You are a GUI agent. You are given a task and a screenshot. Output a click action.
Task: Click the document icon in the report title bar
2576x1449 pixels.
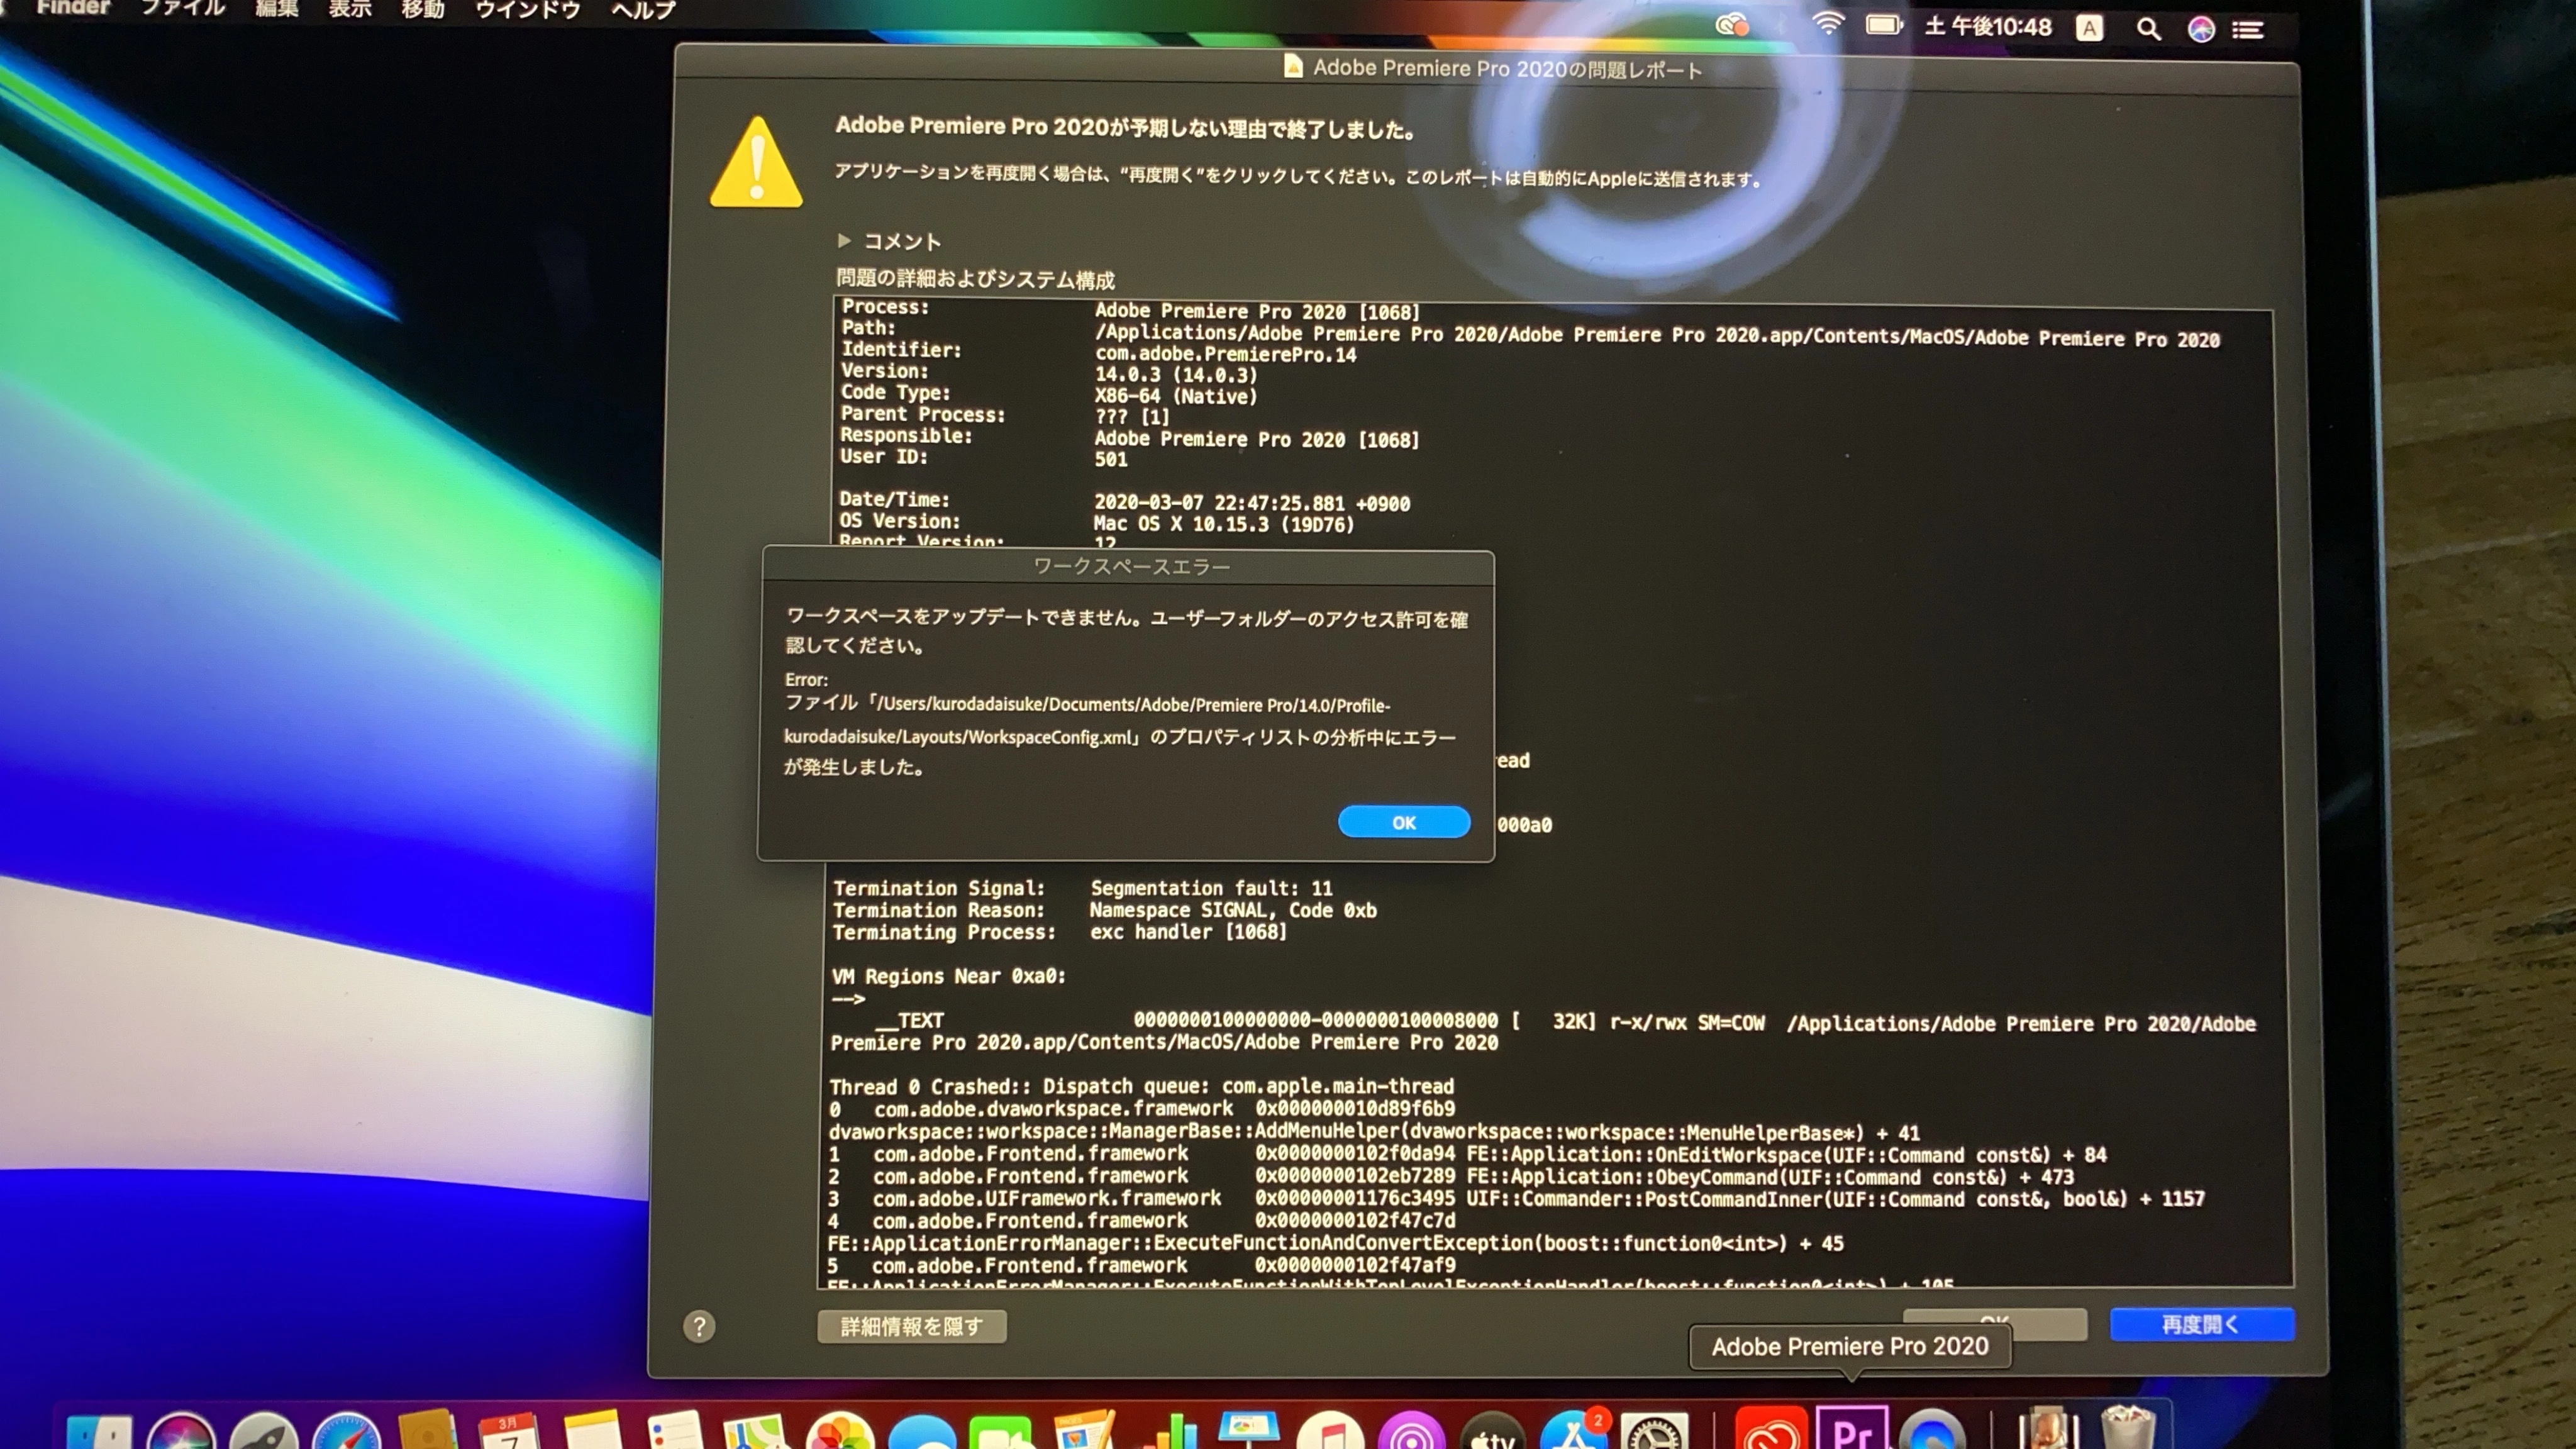(1293, 66)
